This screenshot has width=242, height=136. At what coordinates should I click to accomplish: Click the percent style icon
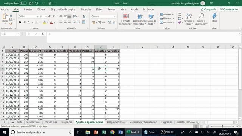100,22
